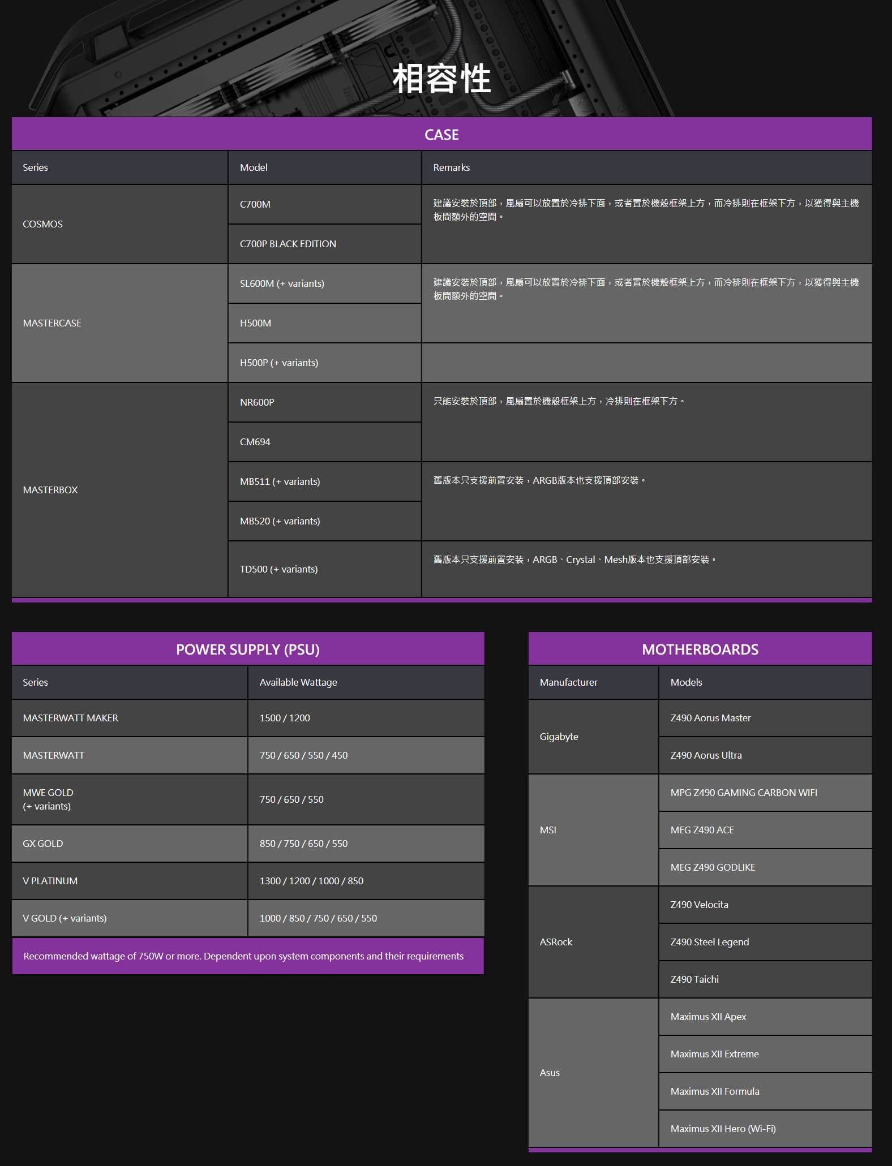Click the CM694 model cell
The width and height of the screenshot is (892, 1166).
pyautogui.click(x=324, y=442)
